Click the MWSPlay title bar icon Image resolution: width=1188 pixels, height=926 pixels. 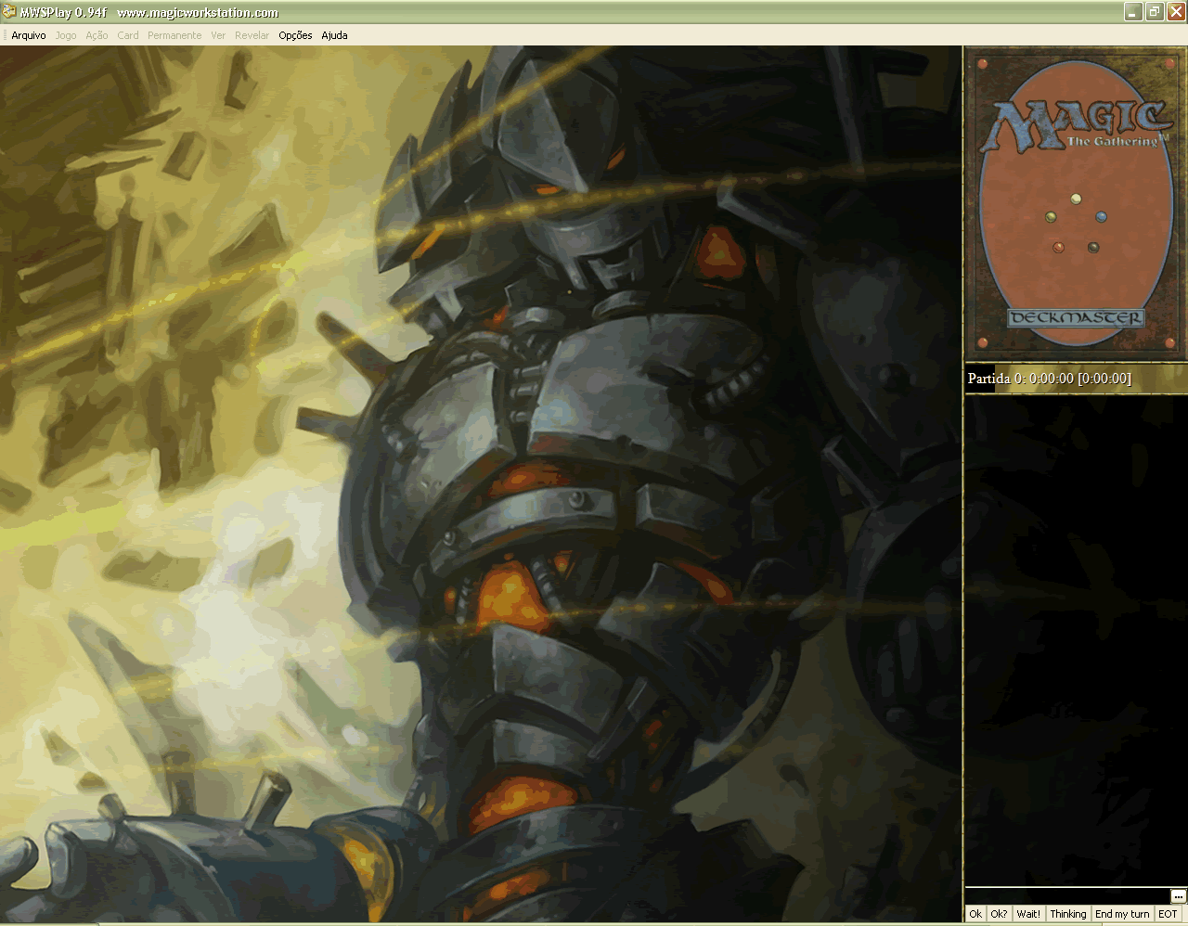(9, 12)
